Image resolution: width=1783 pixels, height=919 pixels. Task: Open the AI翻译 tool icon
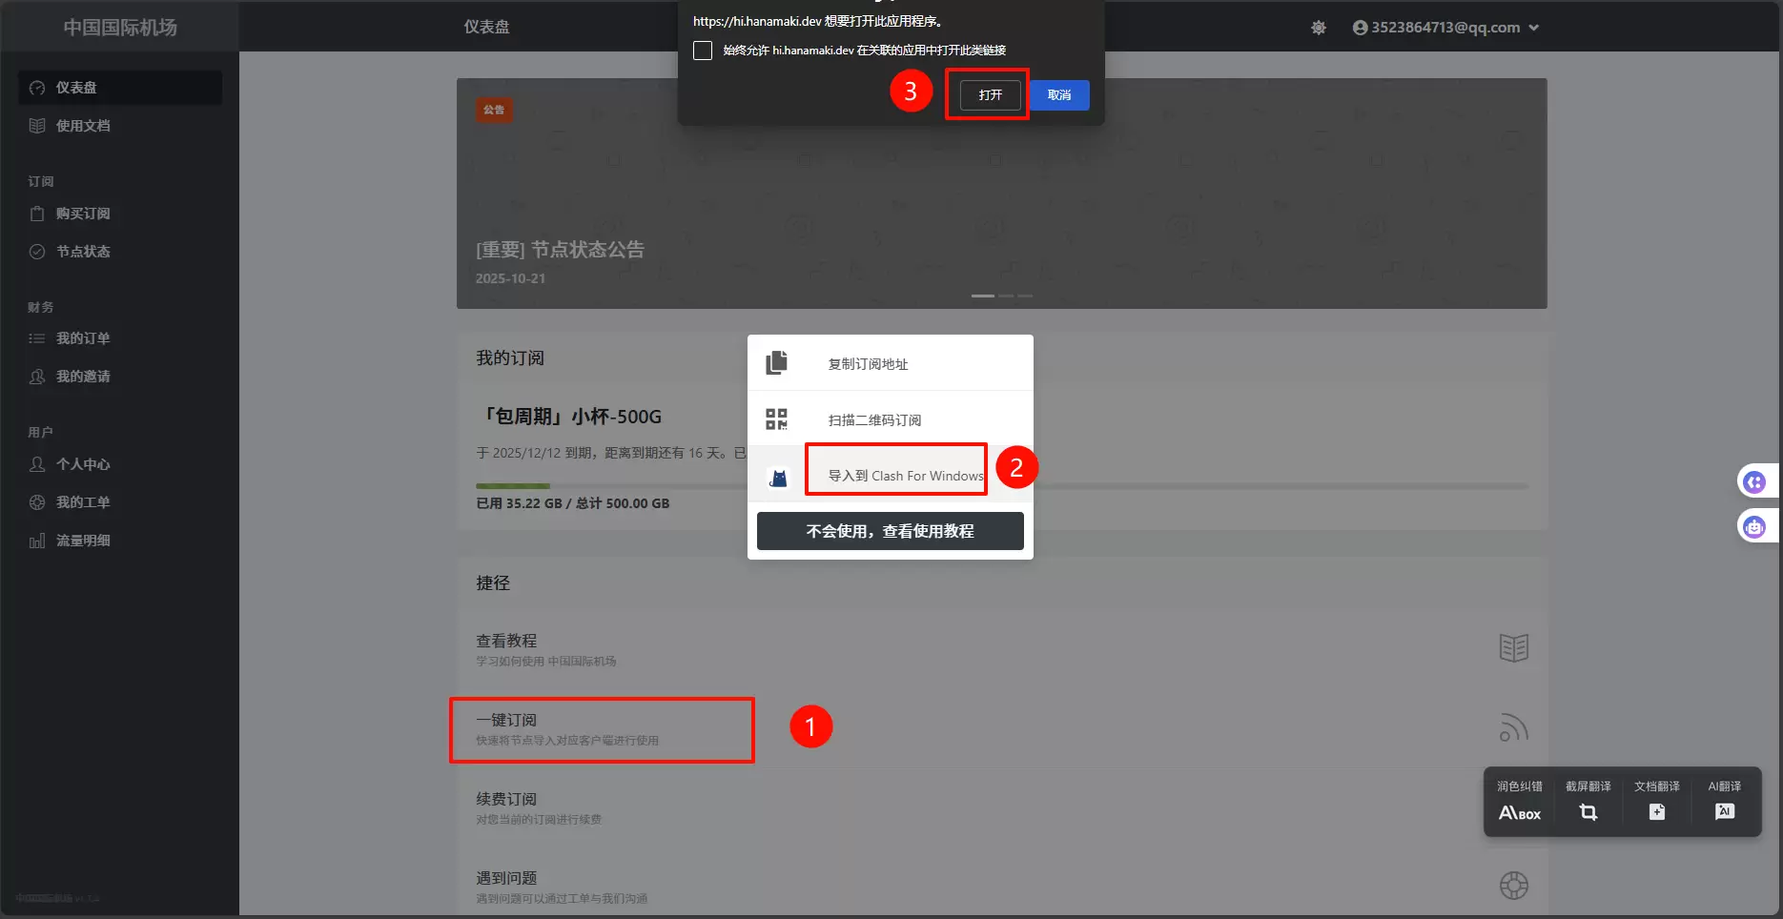coord(1725,810)
